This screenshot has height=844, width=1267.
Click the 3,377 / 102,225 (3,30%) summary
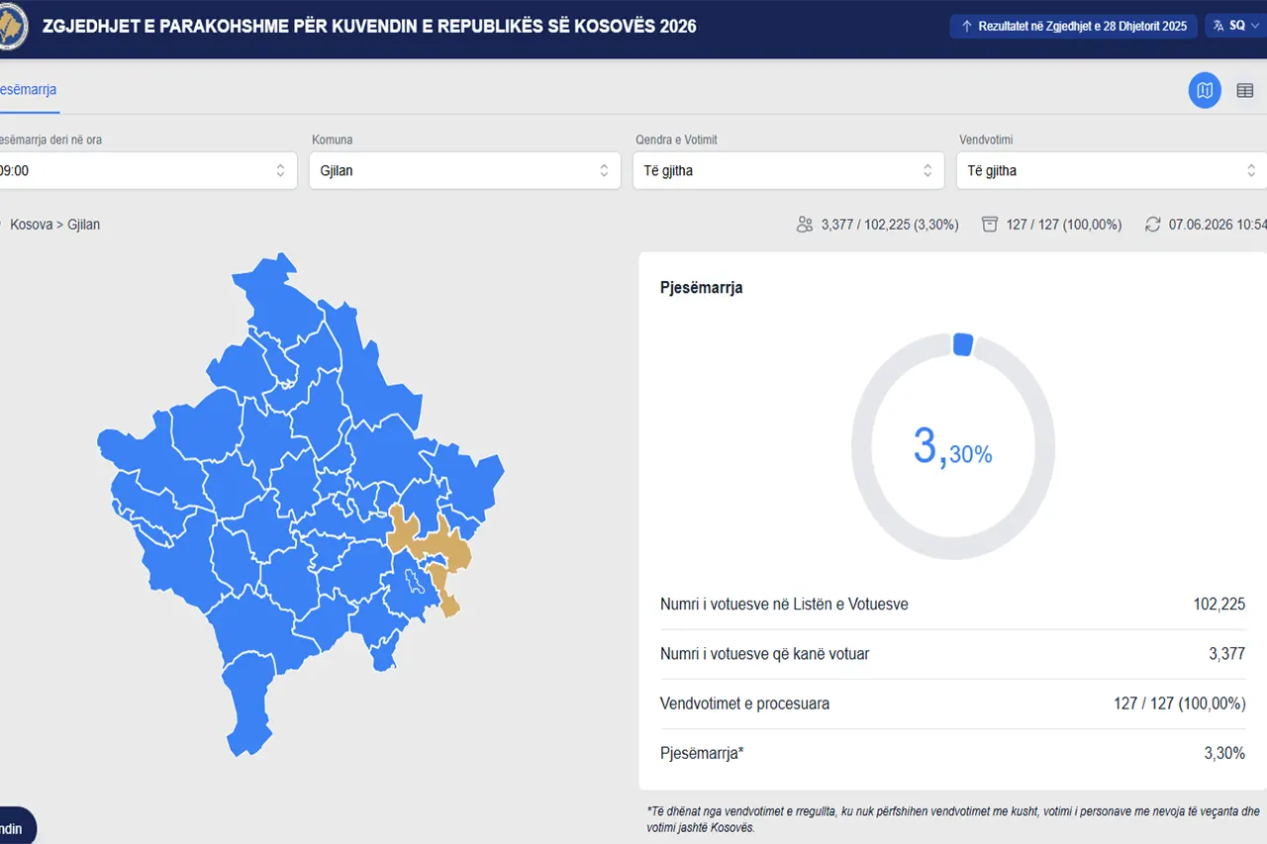(x=890, y=225)
